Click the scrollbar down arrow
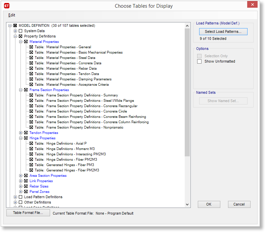Viewport: 267px width, 232px height. coord(187,204)
